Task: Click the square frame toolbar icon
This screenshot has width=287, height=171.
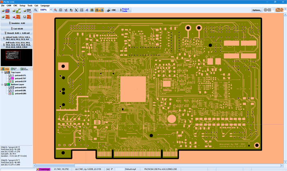Action: 82,10
